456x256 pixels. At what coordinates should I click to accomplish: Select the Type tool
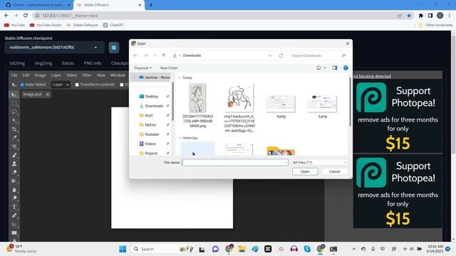(x=14, y=207)
